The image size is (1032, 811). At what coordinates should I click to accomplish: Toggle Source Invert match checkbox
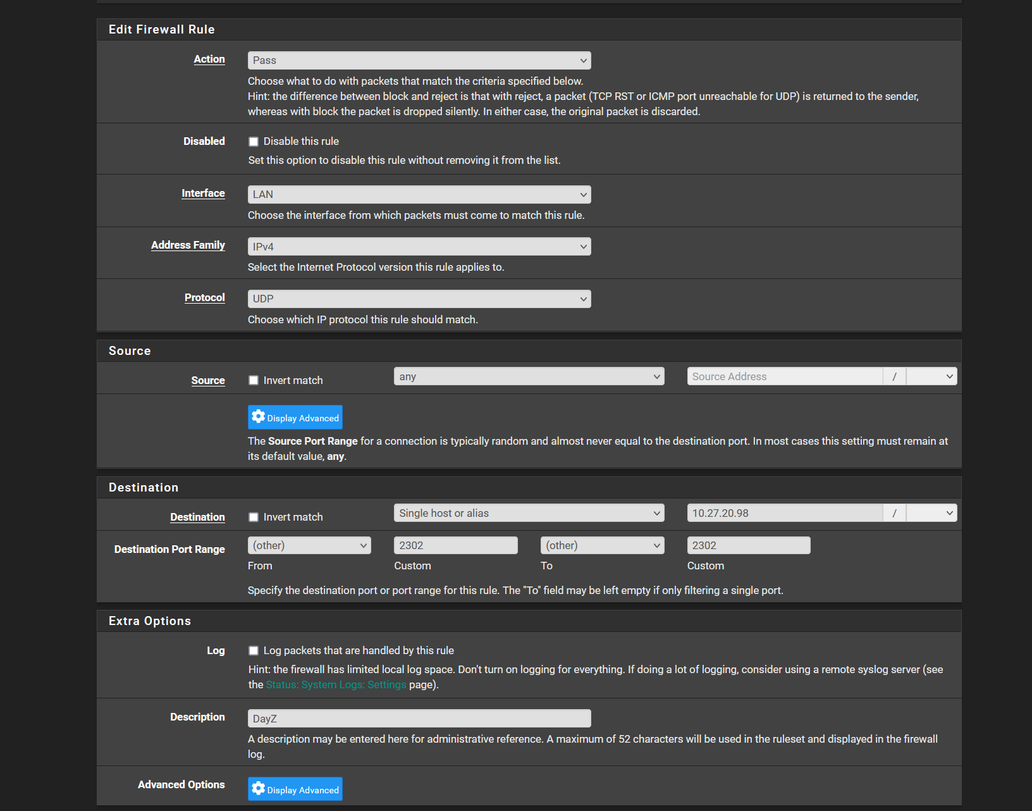(254, 380)
